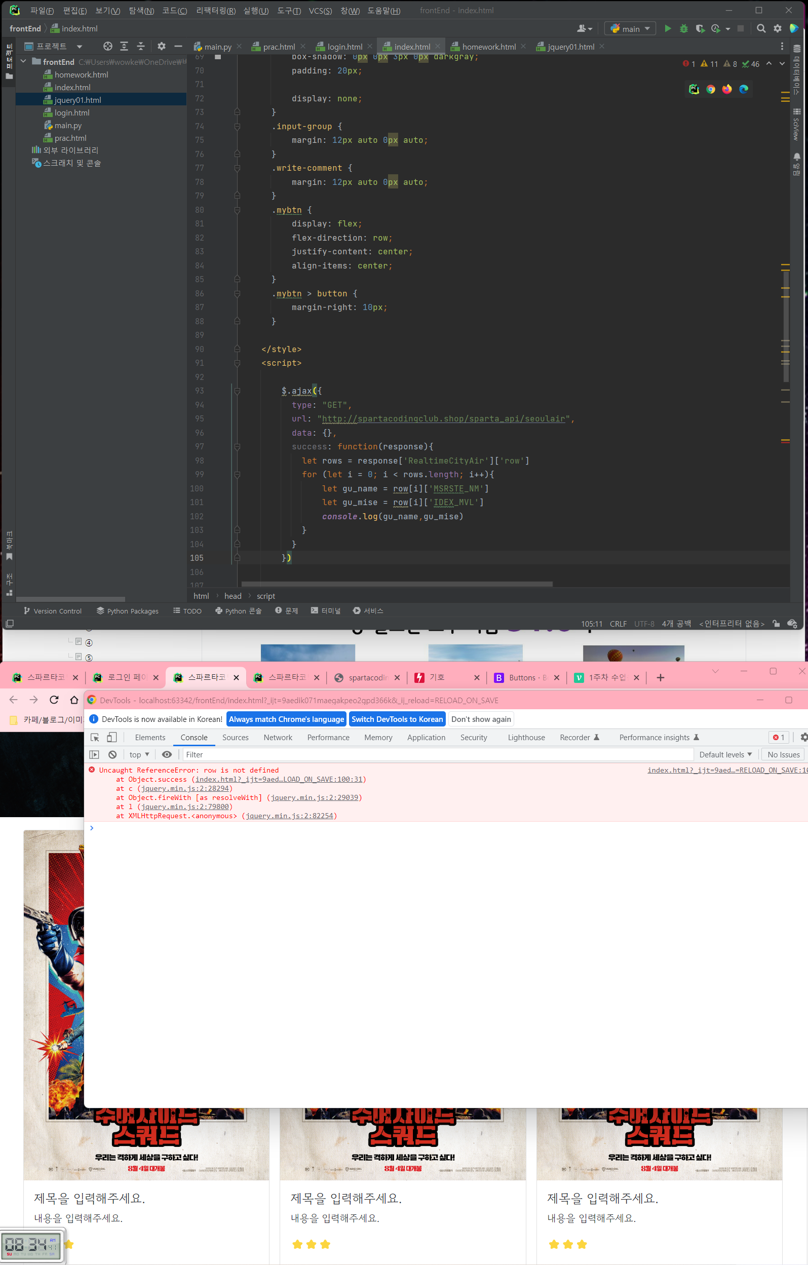
Task: Click the profiler run icon in PyCharm
Action: pyautogui.click(x=715, y=28)
